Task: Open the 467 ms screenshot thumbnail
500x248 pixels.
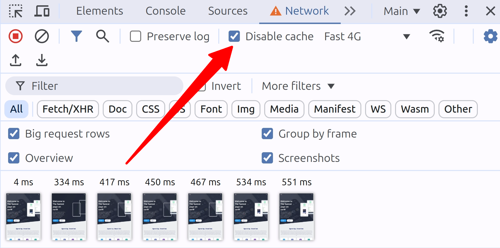Action: [205, 217]
